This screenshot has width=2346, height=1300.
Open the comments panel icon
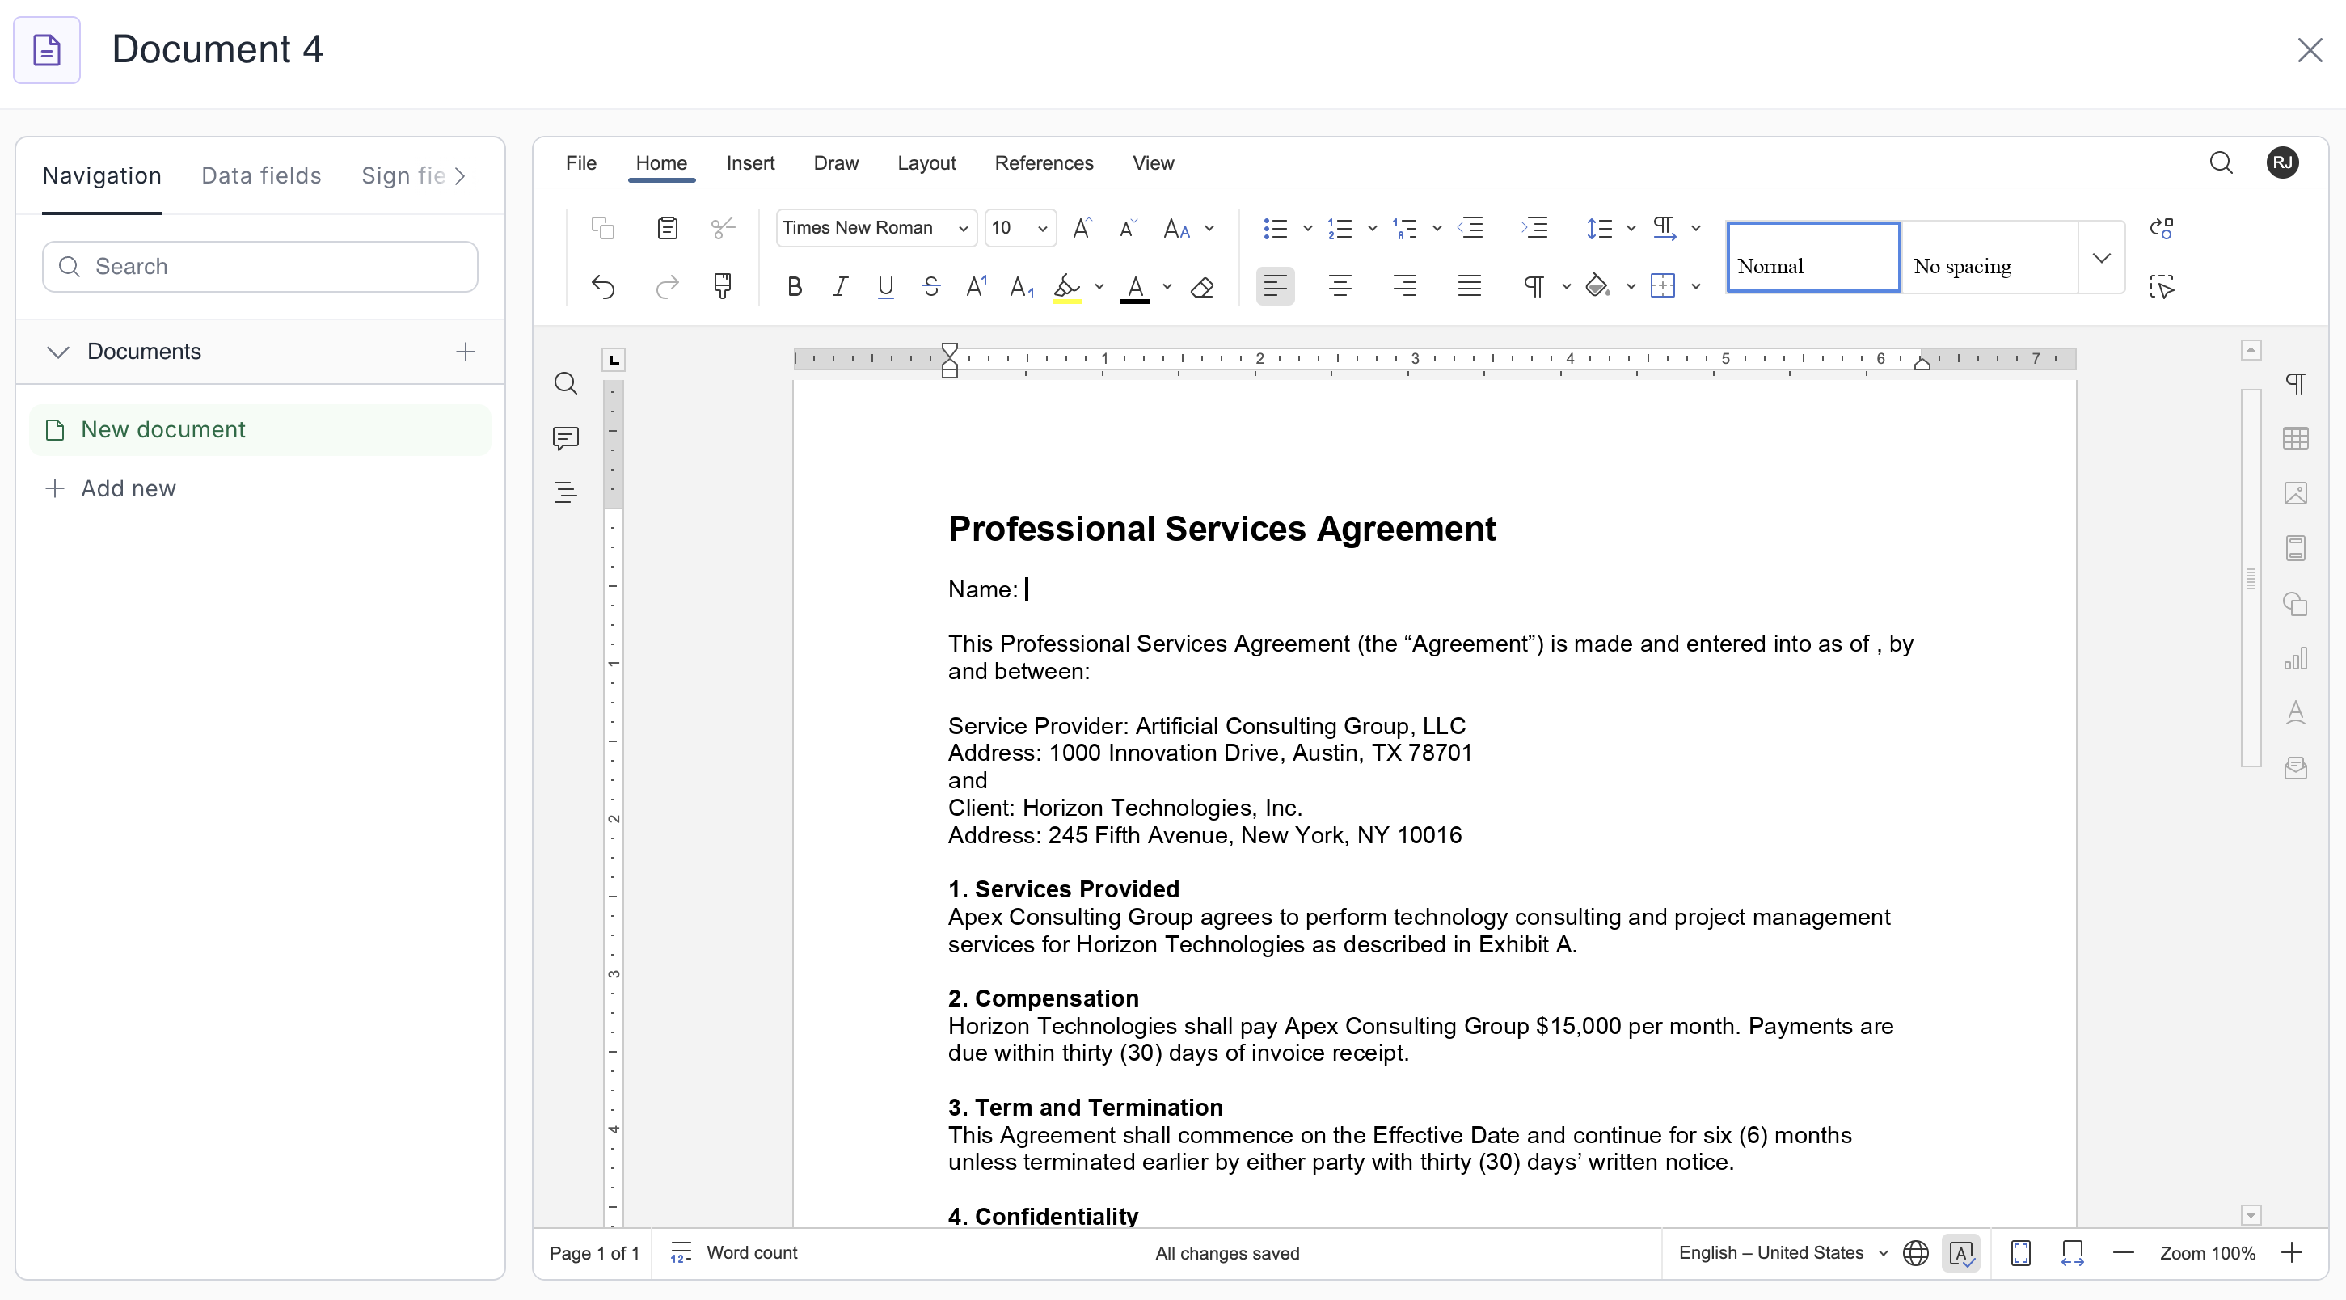(x=566, y=438)
